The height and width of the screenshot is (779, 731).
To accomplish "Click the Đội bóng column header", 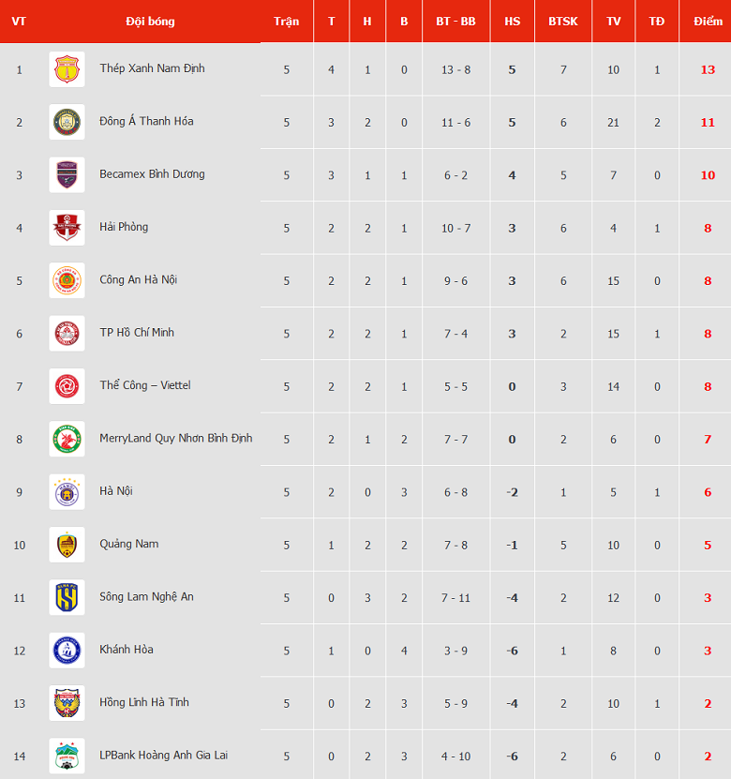I will click(x=150, y=22).
